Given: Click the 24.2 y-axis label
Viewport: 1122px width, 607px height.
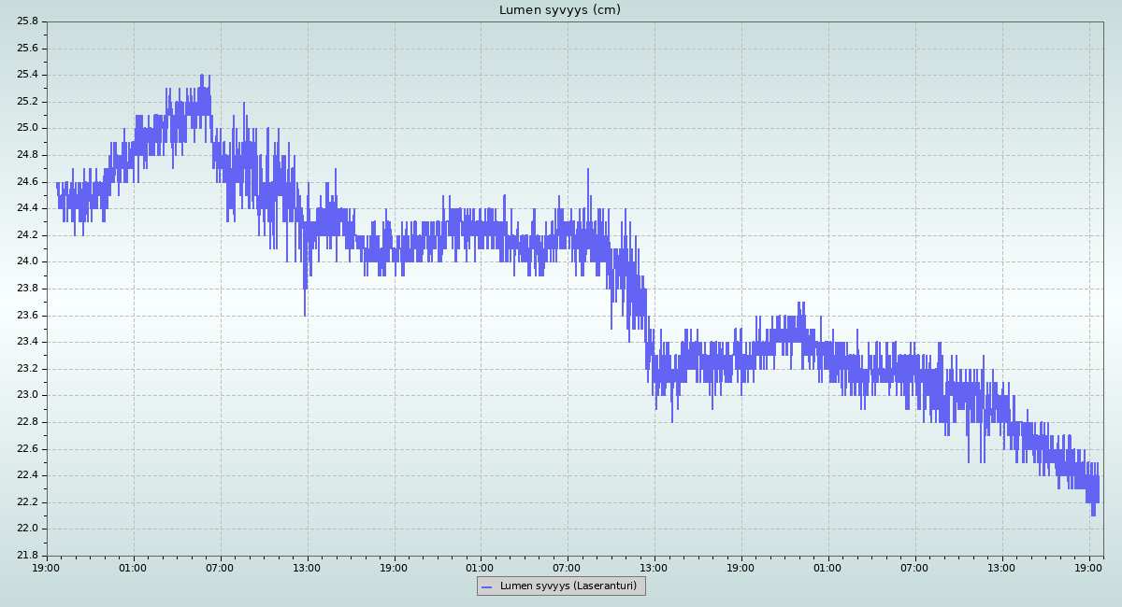Looking at the screenshot, I should 27,235.
